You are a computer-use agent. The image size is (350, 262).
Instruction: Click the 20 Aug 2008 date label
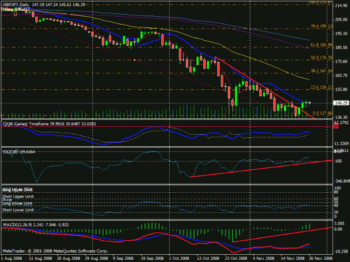click(x=68, y=259)
